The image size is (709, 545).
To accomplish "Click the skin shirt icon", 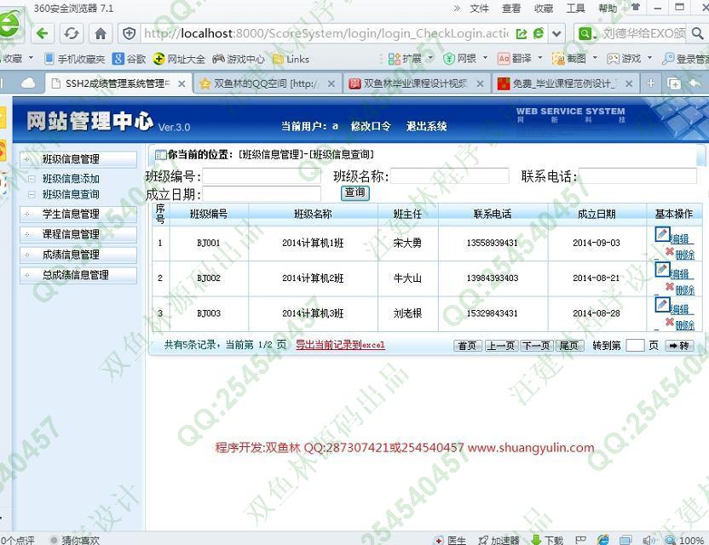I will tap(636, 7).
